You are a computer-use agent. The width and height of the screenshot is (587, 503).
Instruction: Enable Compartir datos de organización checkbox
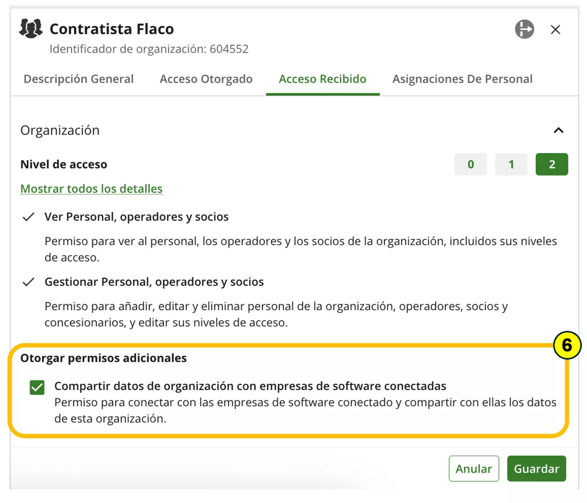(x=36, y=387)
